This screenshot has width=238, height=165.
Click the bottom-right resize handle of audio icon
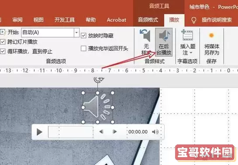pos(113,122)
